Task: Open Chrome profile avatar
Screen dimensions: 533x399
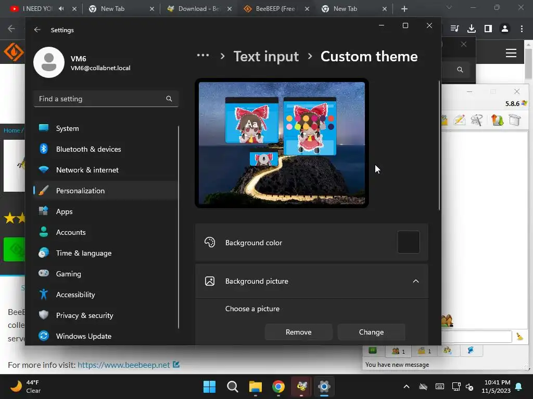Action: (505, 29)
